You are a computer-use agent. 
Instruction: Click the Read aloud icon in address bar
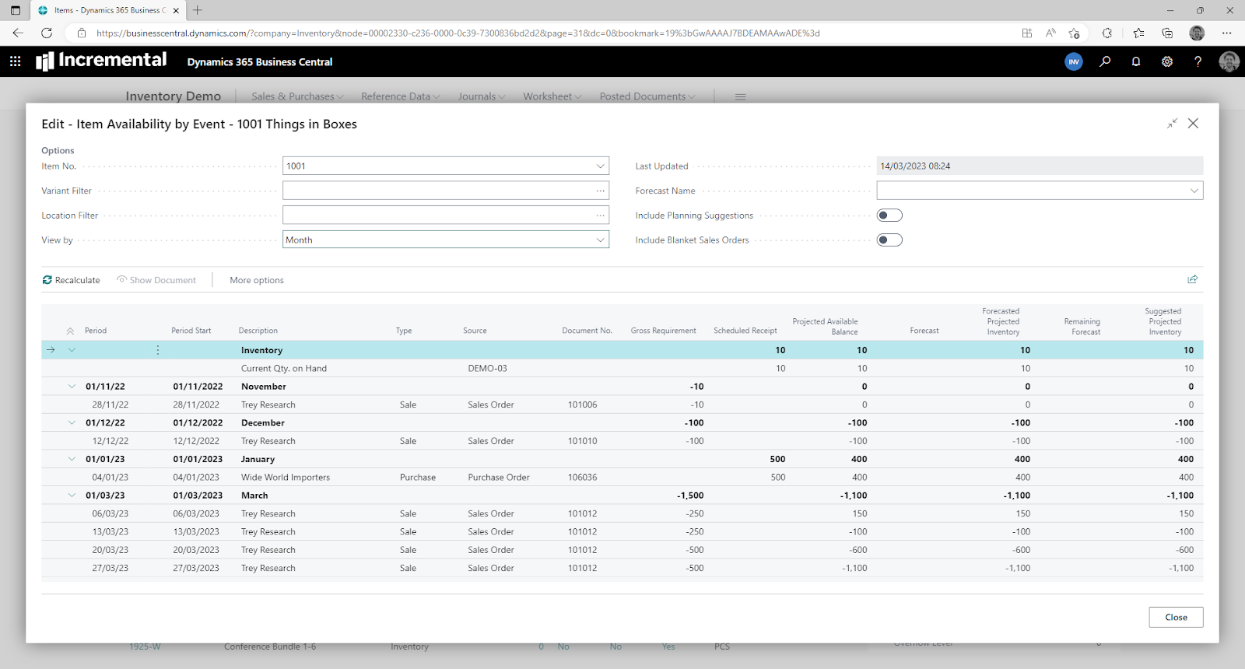[1050, 33]
